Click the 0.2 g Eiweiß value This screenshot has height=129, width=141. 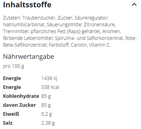coord(46,114)
